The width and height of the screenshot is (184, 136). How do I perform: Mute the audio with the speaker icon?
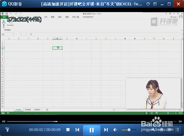pos(115,130)
